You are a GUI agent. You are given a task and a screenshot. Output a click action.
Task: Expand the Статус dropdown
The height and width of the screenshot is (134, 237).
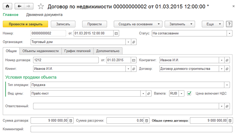click(230, 33)
